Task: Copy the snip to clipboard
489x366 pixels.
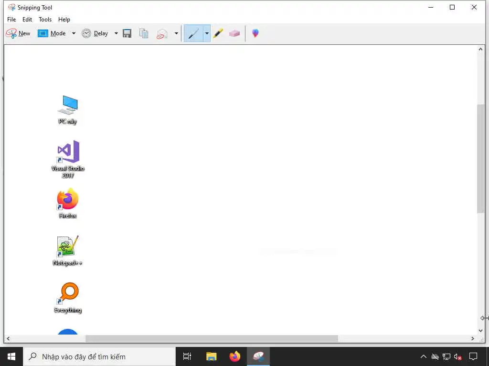Action: point(143,33)
